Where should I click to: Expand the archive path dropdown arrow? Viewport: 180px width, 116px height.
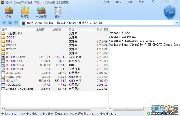coord(177,23)
